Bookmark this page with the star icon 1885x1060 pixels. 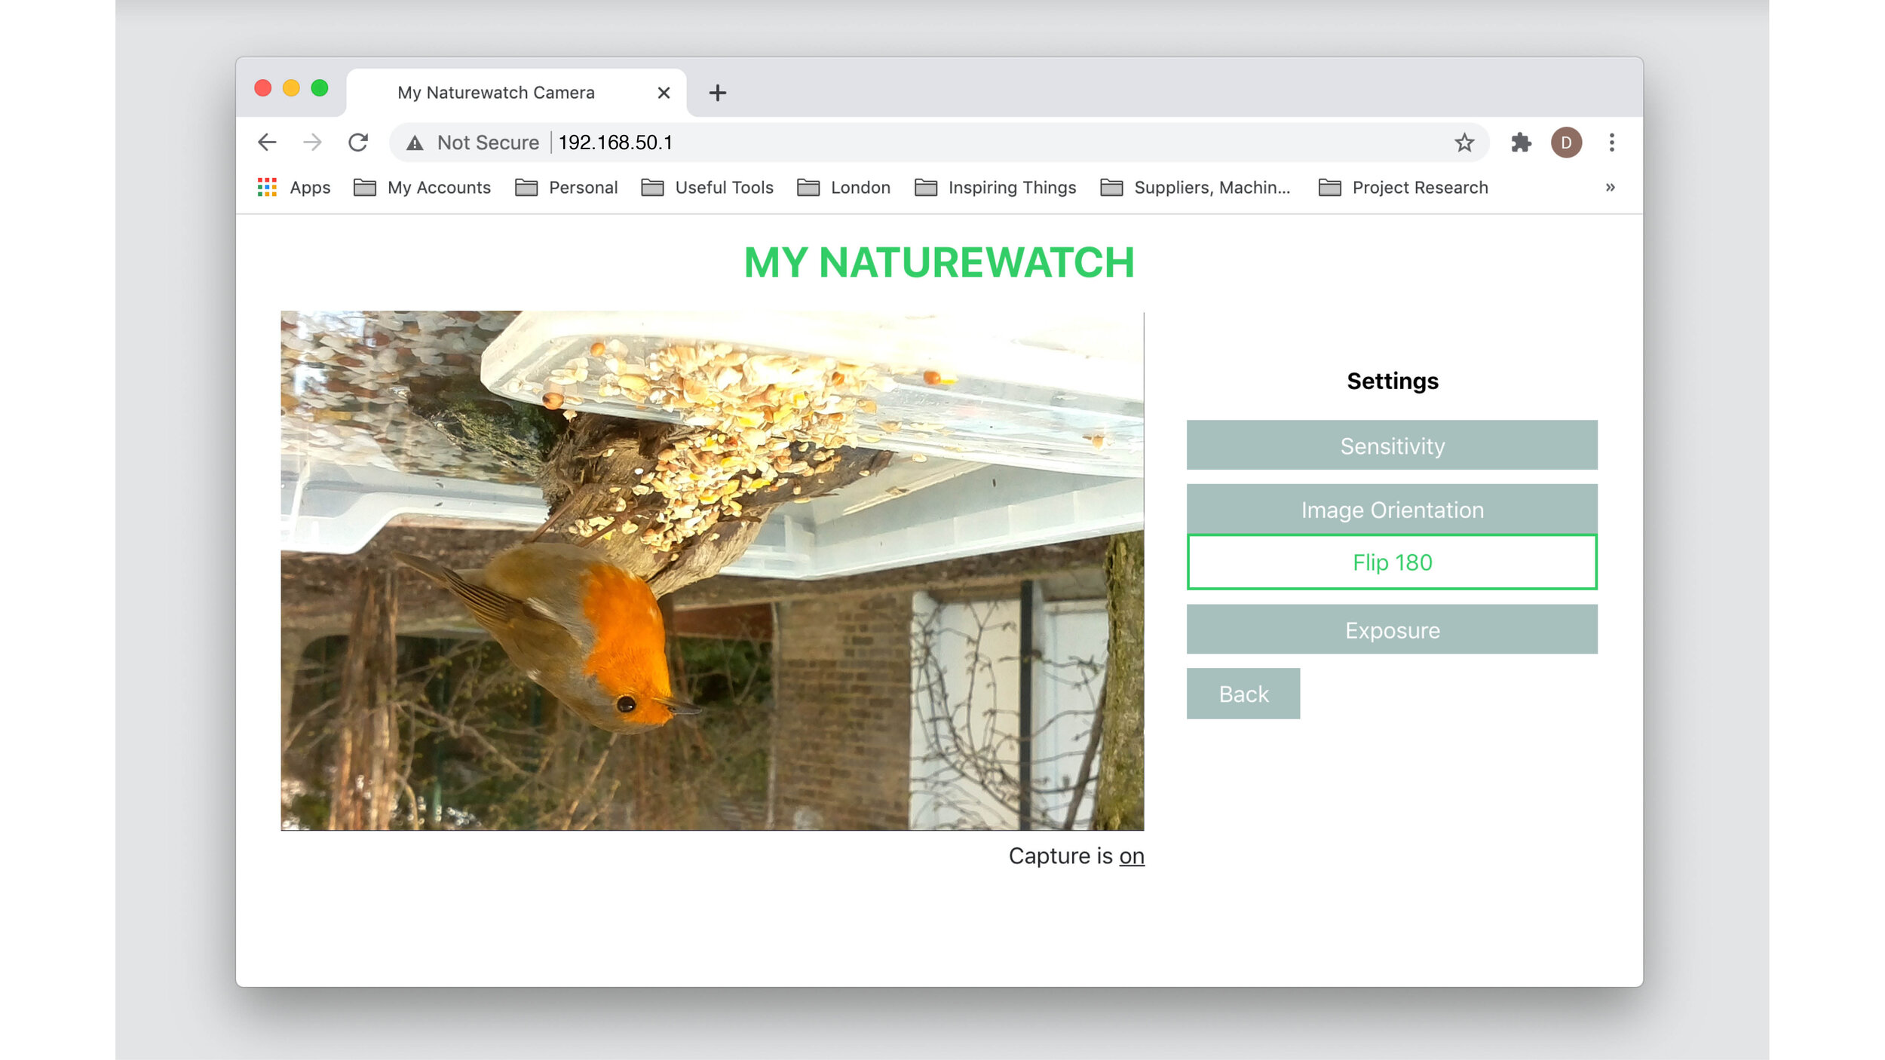pyautogui.click(x=1464, y=142)
